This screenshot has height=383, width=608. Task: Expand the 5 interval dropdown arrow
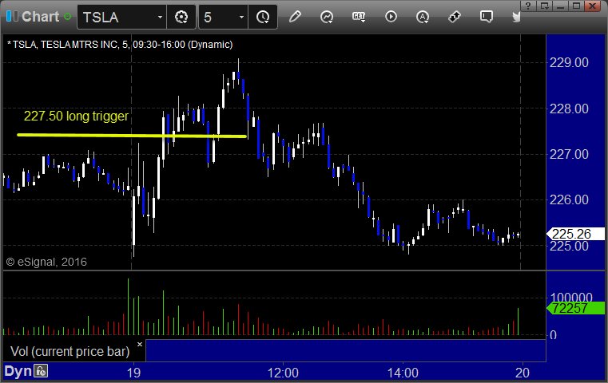click(241, 17)
